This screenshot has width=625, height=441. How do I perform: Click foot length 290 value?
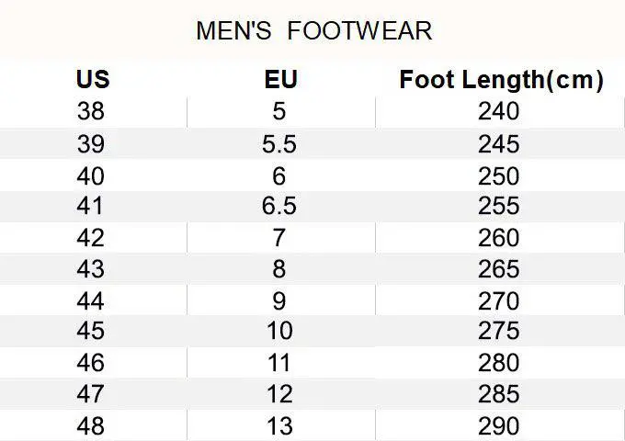click(499, 426)
